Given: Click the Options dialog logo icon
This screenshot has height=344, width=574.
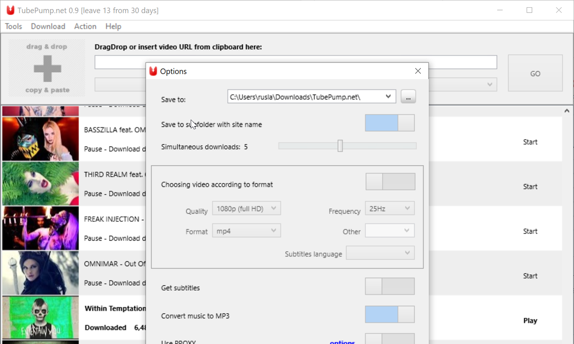Looking at the screenshot, I should 153,71.
